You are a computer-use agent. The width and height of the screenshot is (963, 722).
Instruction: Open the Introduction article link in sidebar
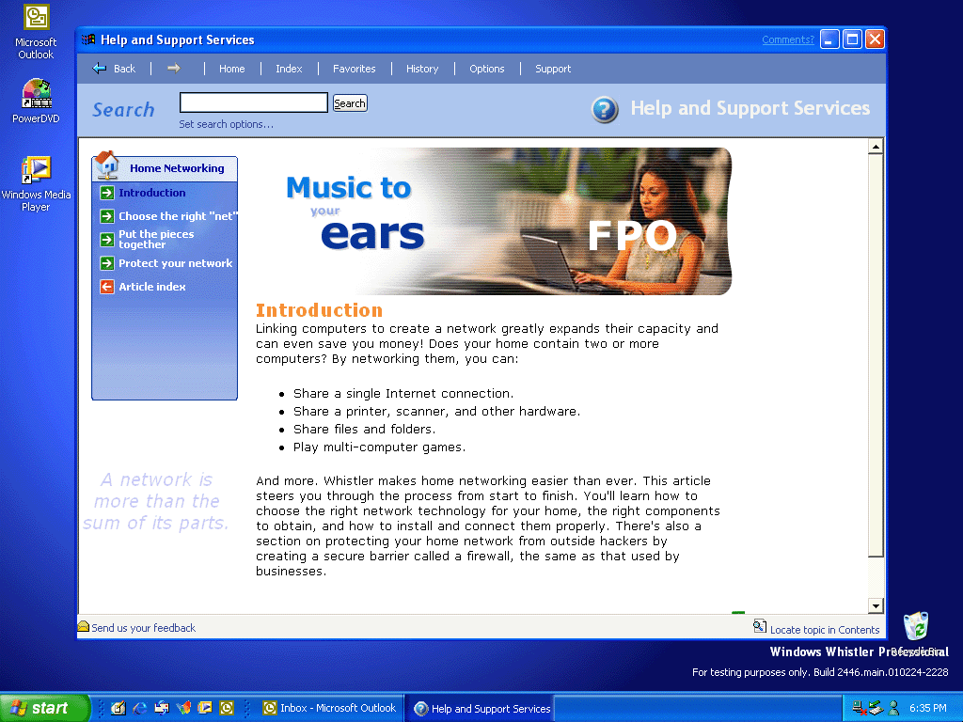151,193
